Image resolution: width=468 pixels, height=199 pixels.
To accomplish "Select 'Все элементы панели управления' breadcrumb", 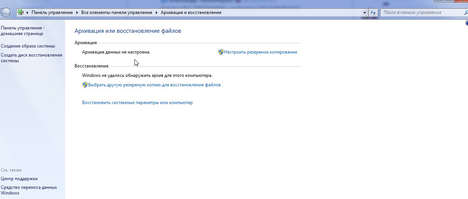I will pyautogui.click(x=117, y=12).
